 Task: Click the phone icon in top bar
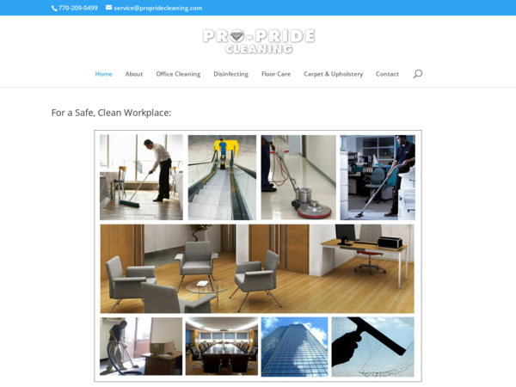tap(54, 9)
